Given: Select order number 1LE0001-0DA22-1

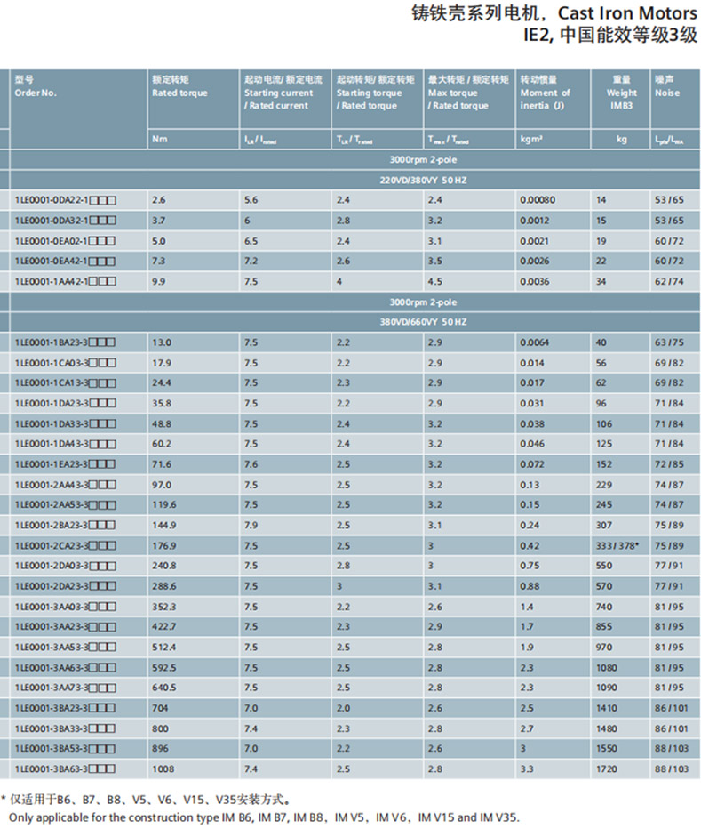Looking at the screenshot, I should click(x=66, y=200).
